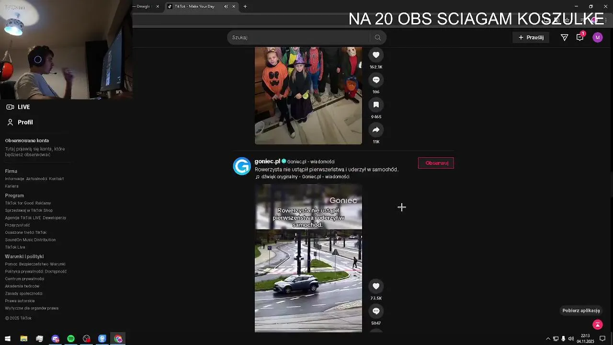Image resolution: width=613 pixels, height=345 pixels.
Task: Click the volume speaker icon in system tray
Action: tap(571, 339)
